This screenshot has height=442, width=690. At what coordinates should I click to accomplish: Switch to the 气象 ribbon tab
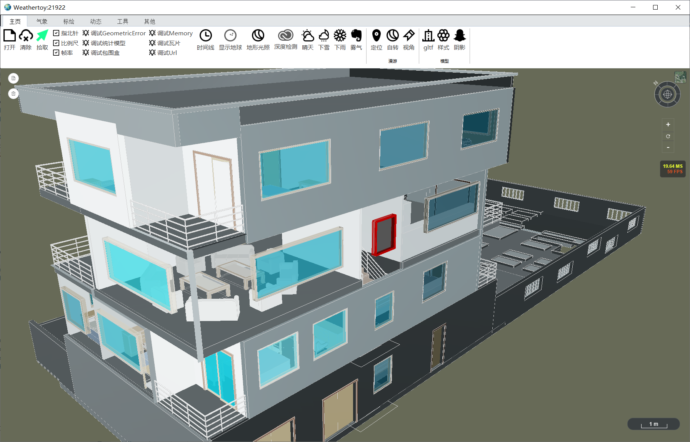pos(42,21)
